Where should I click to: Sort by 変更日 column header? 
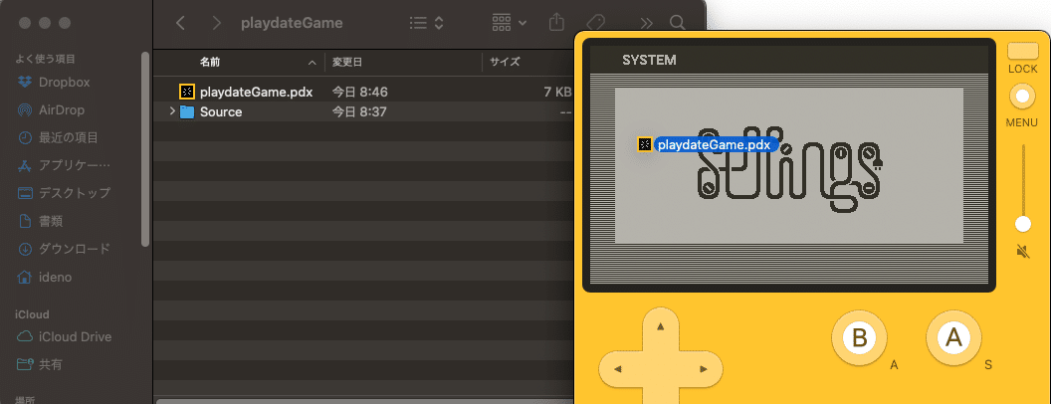click(x=348, y=62)
